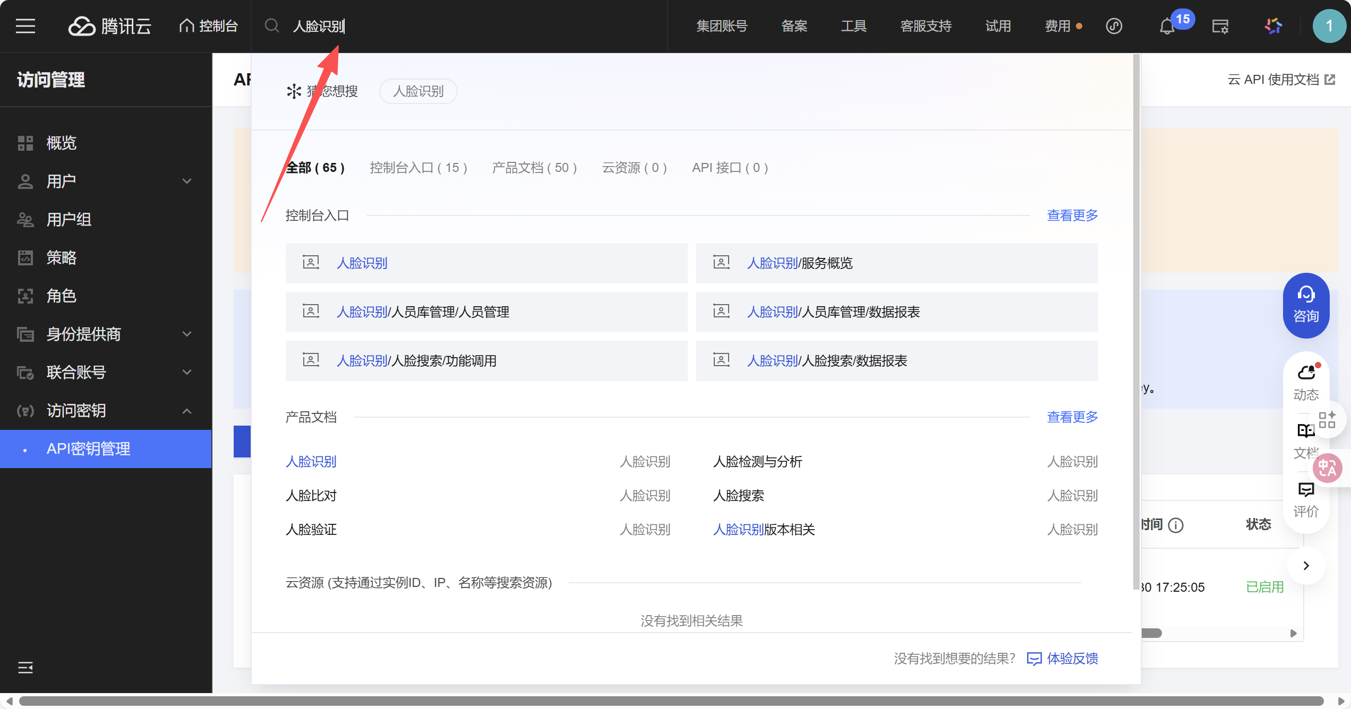Viewport: 1351px width, 709px height.
Task: Click the user avatar circle
Action: pyautogui.click(x=1329, y=26)
